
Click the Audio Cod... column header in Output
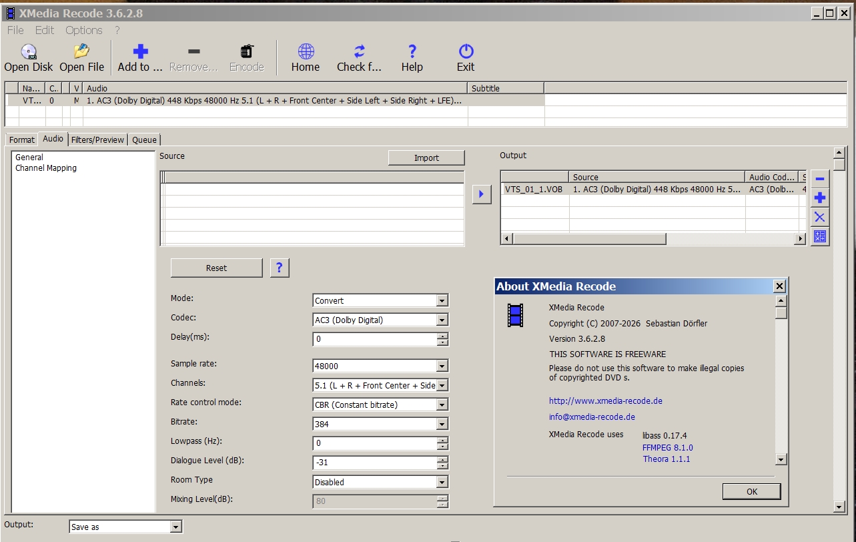[773, 177]
